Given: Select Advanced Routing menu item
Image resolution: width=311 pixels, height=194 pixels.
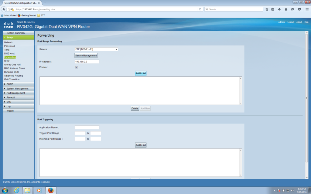Looking at the screenshot, I should click(x=13, y=76).
